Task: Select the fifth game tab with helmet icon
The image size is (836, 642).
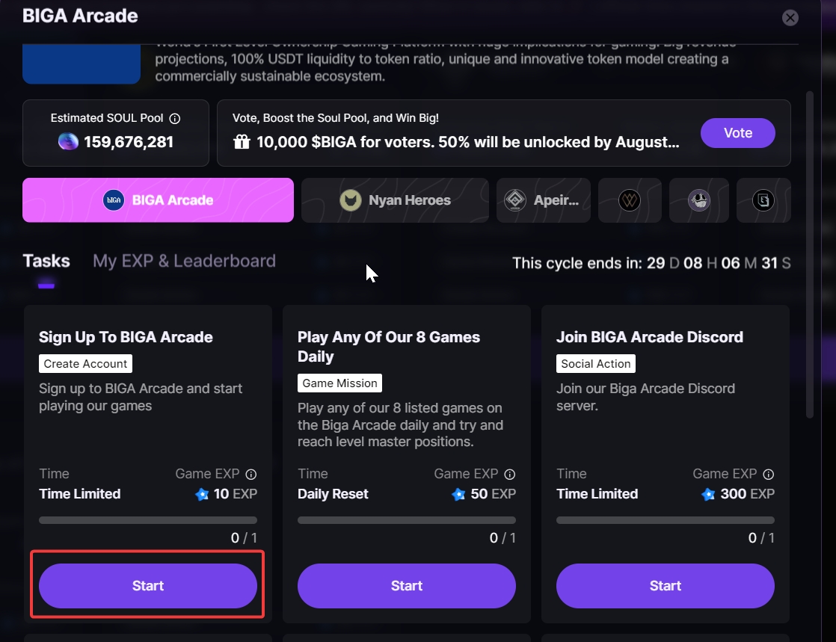Action: pyautogui.click(x=699, y=200)
